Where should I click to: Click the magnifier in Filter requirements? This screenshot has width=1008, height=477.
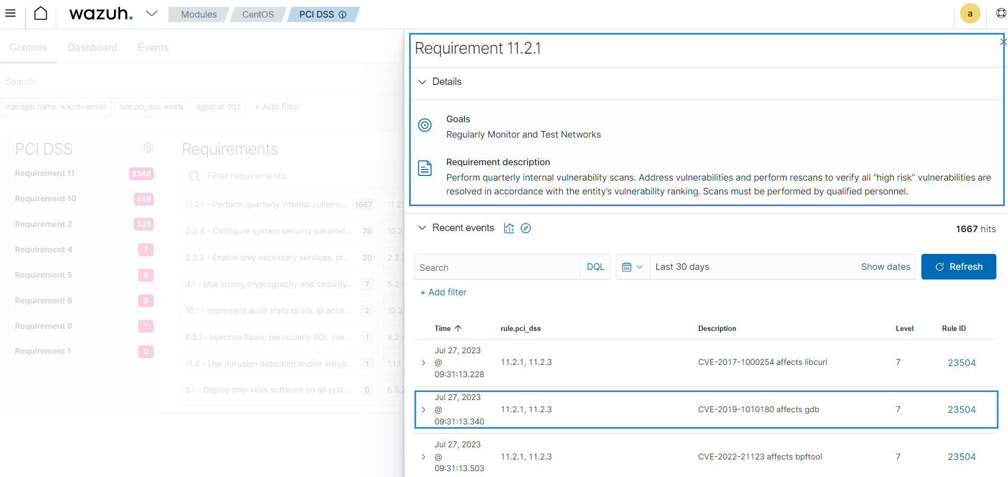coord(194,176)
